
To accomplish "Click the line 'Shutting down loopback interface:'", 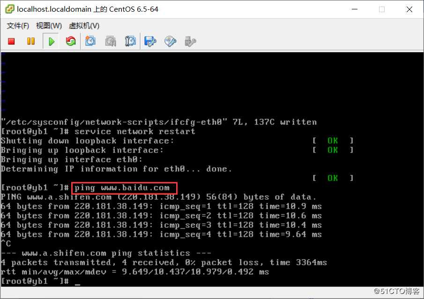I will (x=87, y=141).
